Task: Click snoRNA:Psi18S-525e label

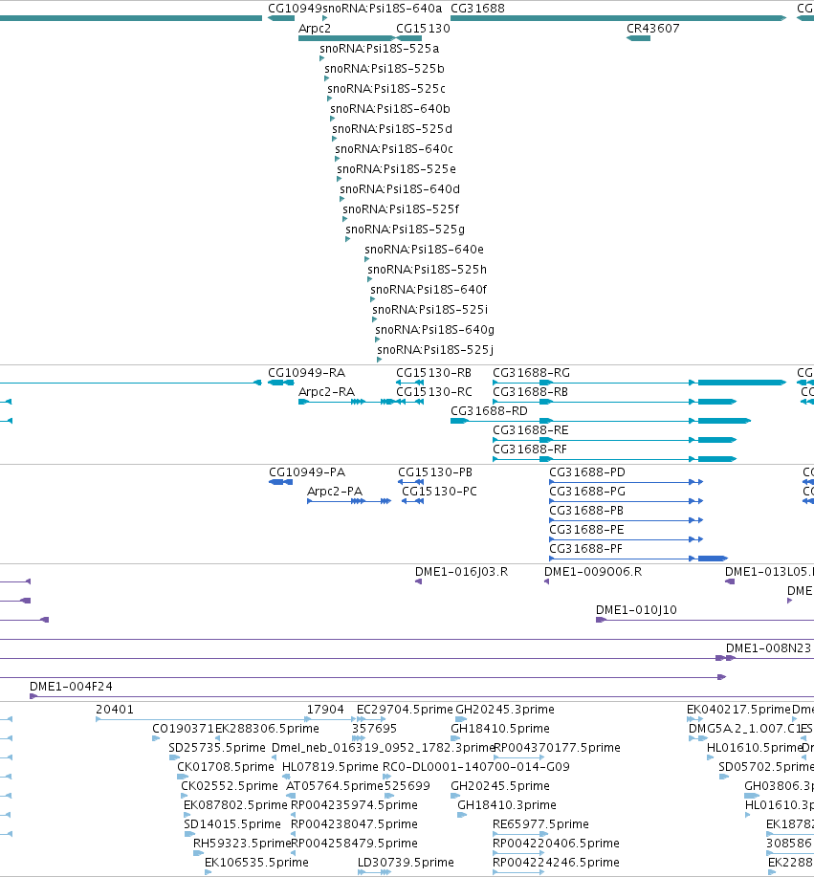Action: point(396,169)
